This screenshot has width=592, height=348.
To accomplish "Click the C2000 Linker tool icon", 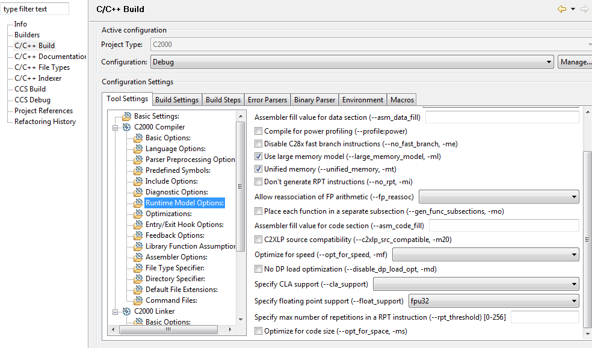I will tap(127, 311).
